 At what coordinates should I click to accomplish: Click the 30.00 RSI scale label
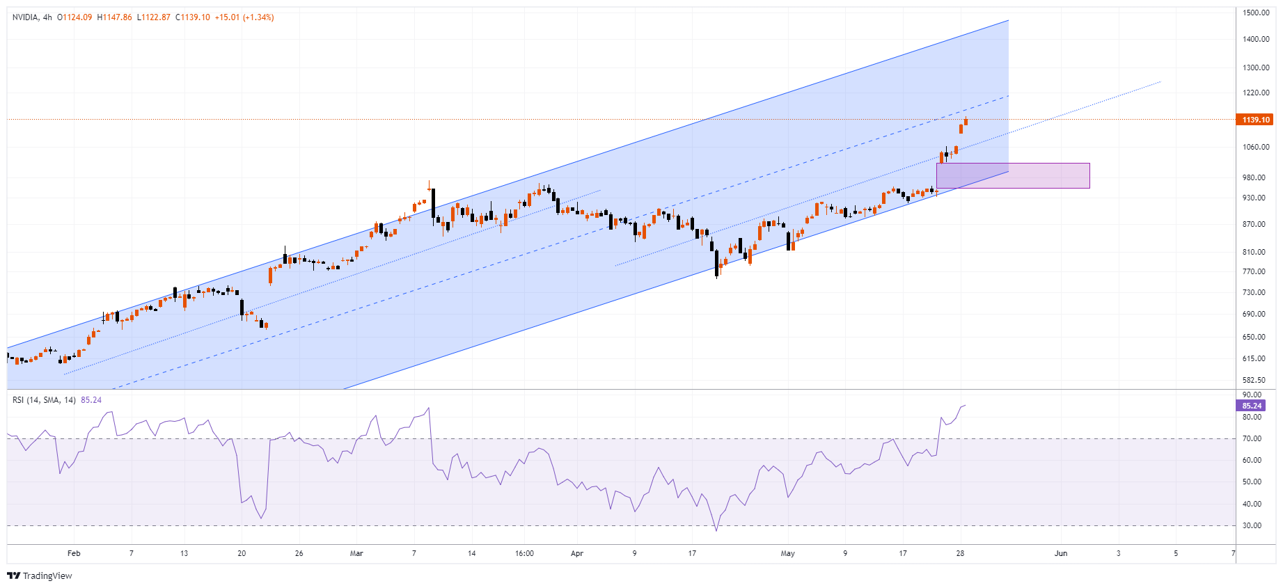point(1252,525)
